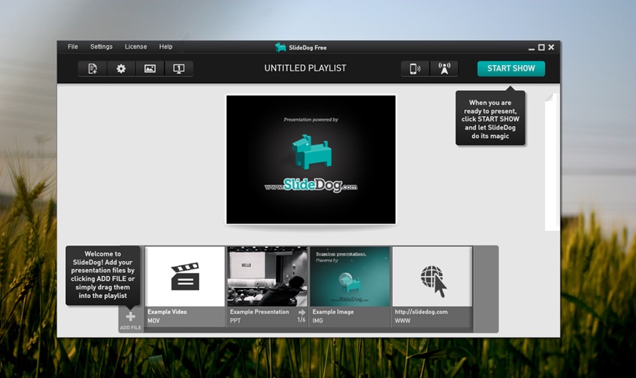Viewport: 636px width, 378px height.
Task: Click the Example Image IMG label
Action: 333,316
